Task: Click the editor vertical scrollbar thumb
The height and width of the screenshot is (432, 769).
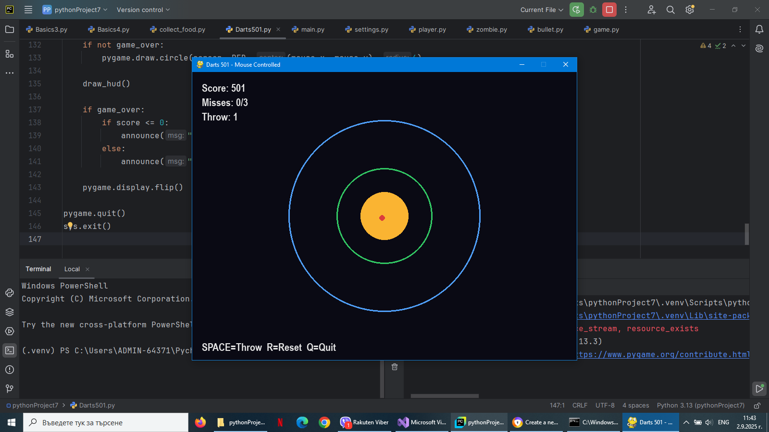Action: [x=746, y=234]
